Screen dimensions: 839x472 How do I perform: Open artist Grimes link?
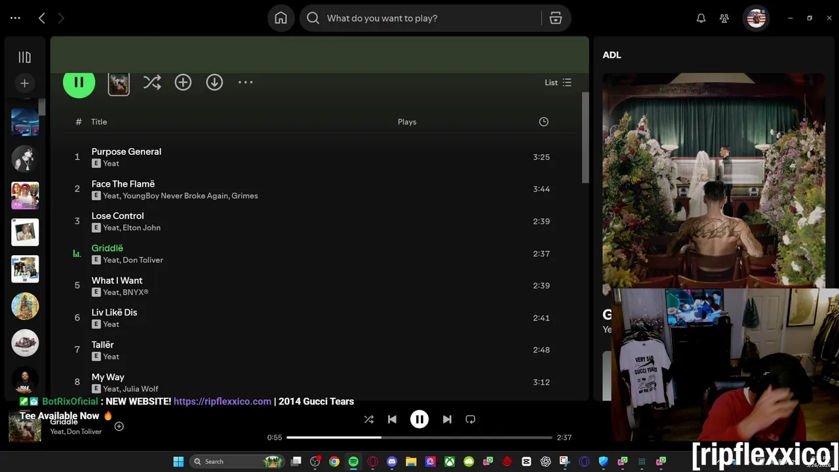coord(244,195)
